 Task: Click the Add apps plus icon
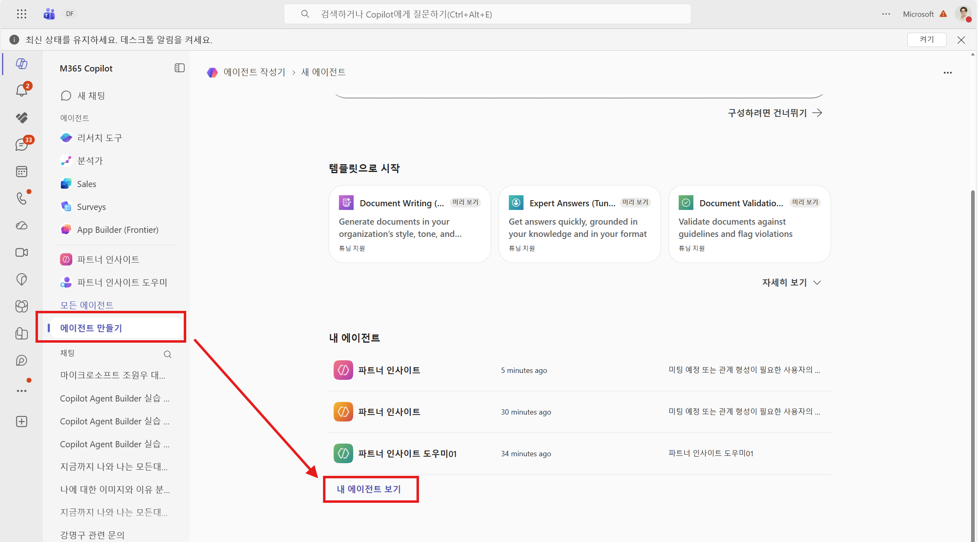(x=22, y=422)
